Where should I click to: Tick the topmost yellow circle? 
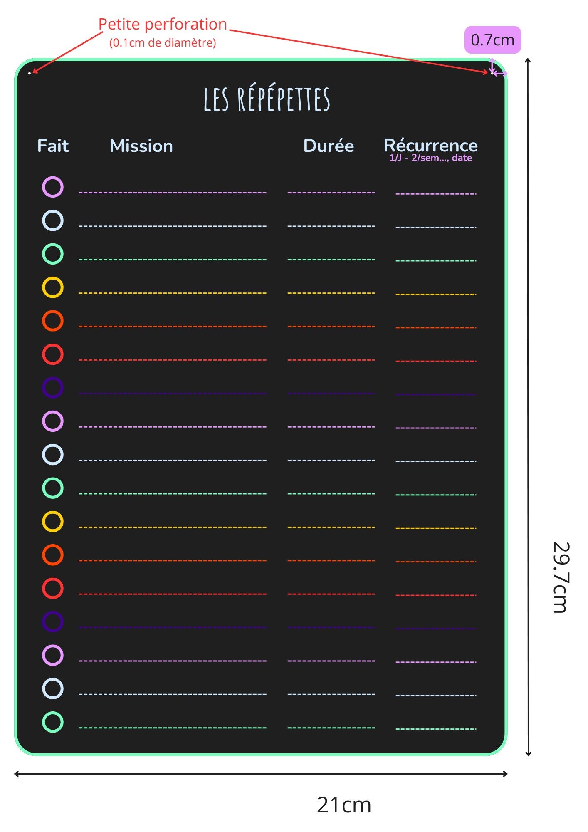[53, 287]
